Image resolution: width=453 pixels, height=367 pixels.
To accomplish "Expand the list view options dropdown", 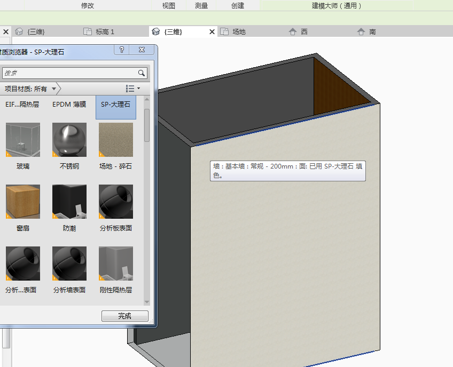I will 132,89.
